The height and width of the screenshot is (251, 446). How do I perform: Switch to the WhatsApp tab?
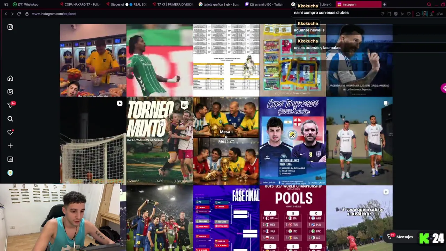(x=25, y=5)
